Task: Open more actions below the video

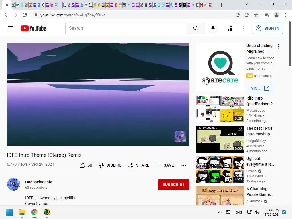Action: pos(183,165)
